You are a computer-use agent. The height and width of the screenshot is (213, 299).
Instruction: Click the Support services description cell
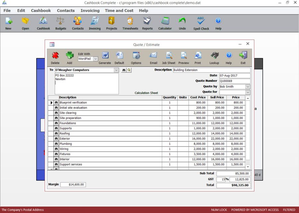pyautogui.click(x=110, y=164)
